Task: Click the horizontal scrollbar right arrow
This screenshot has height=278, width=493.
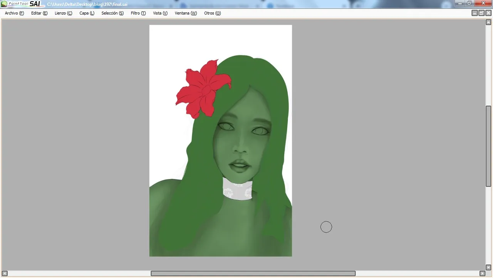Action: click(482, 273)
